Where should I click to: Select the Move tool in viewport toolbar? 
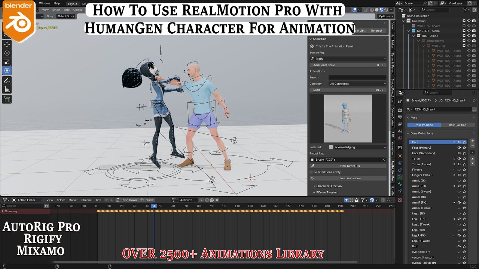click(x=7, y=44)
